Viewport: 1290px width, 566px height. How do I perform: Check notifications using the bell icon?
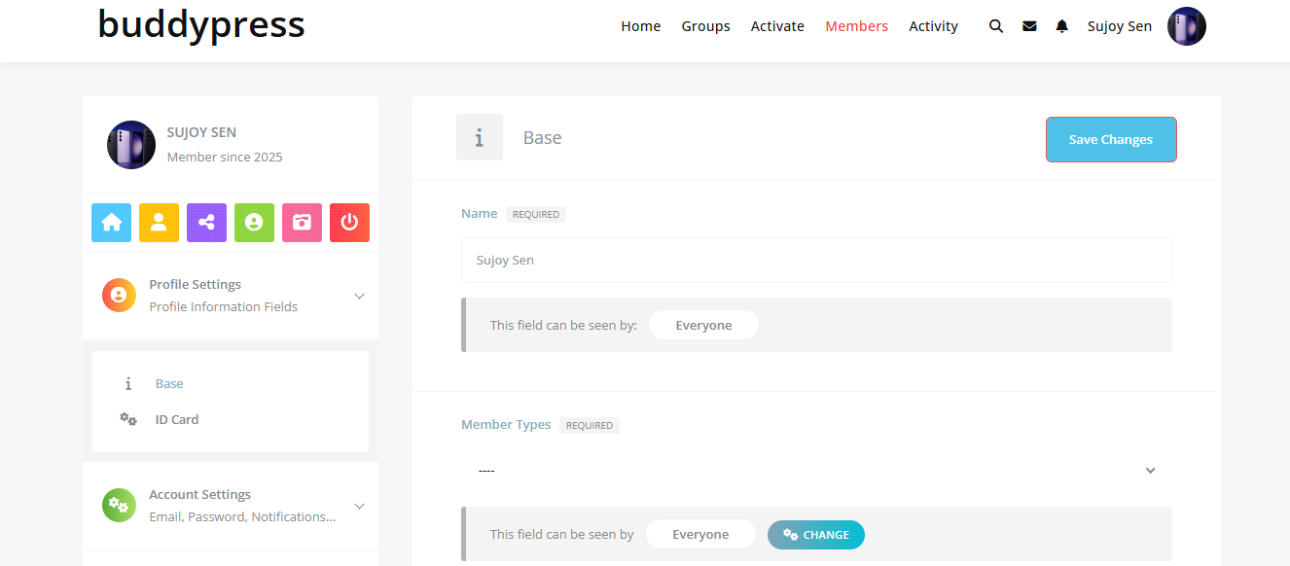coord(1061,26)
